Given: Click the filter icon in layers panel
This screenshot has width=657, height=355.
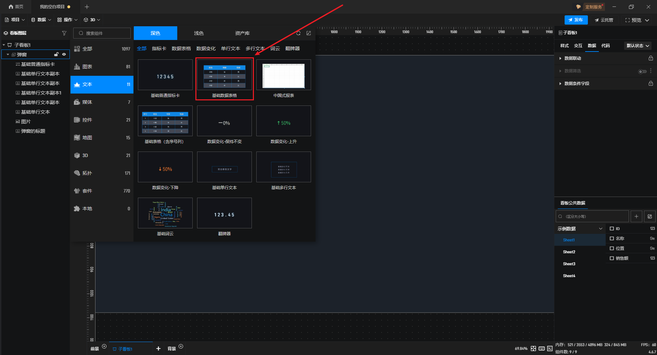Looking at the screenshot, I should coord(64,33).
